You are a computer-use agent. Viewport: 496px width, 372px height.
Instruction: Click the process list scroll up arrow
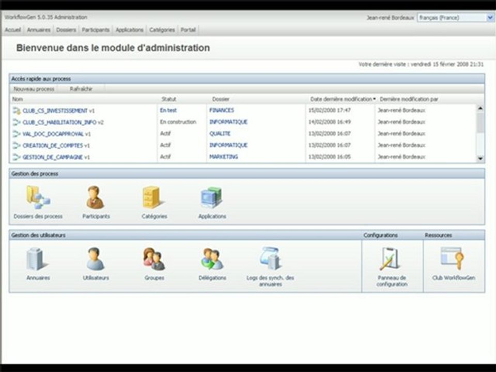pos(480,108)
